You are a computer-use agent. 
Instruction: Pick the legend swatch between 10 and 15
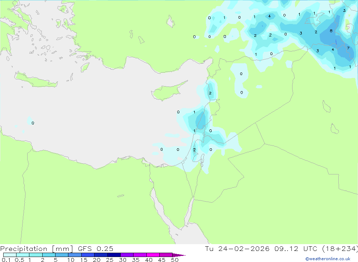point(75,255)
